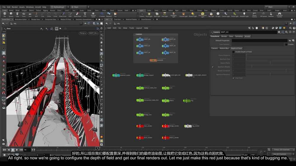Open the File menu

coord(4,7)
